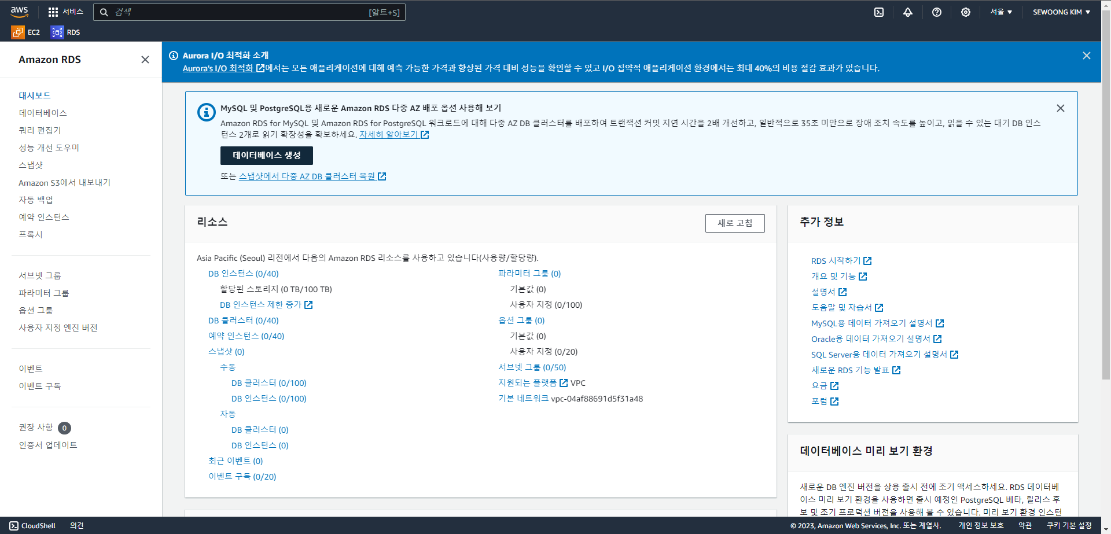The width and height of the screenshot is (1111, 534).
Task: Open Aurora's I/O 최적화 link
Action: [223, 68]
